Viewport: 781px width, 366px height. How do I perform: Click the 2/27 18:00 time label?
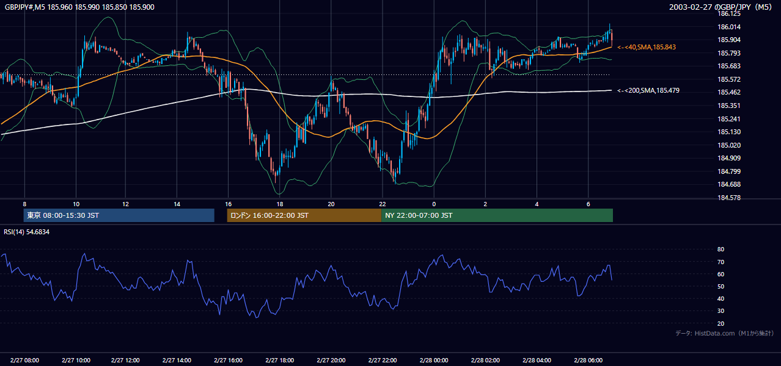click(x=279, y=361)
